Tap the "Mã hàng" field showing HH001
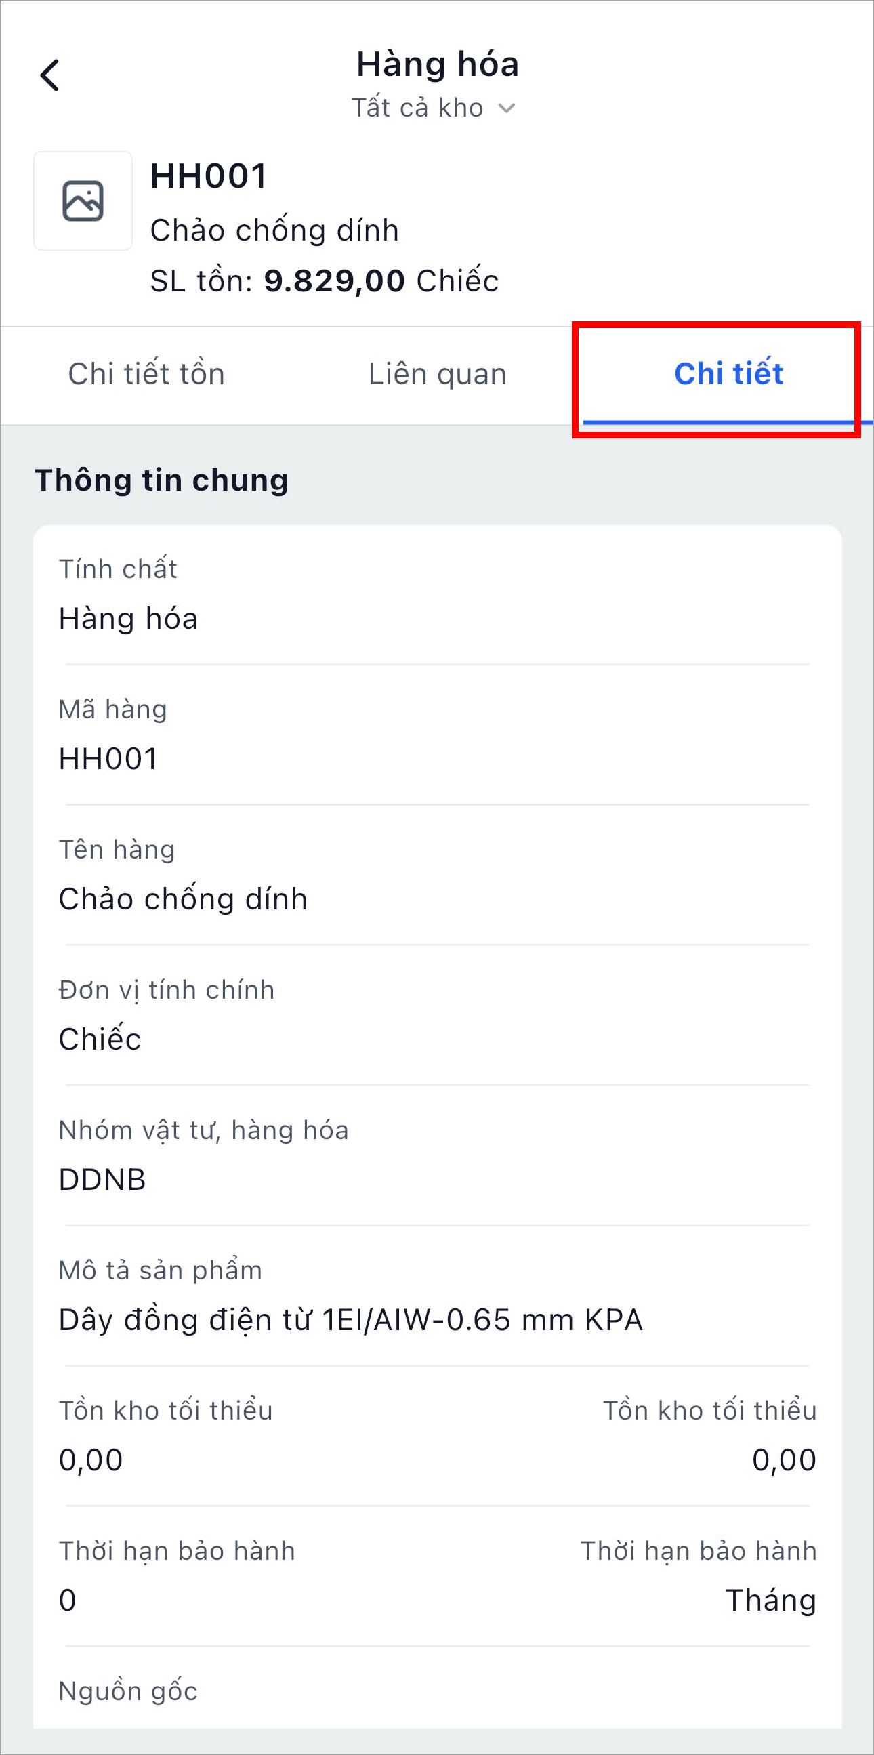The image size is (874, 1755). click(108, 759)
